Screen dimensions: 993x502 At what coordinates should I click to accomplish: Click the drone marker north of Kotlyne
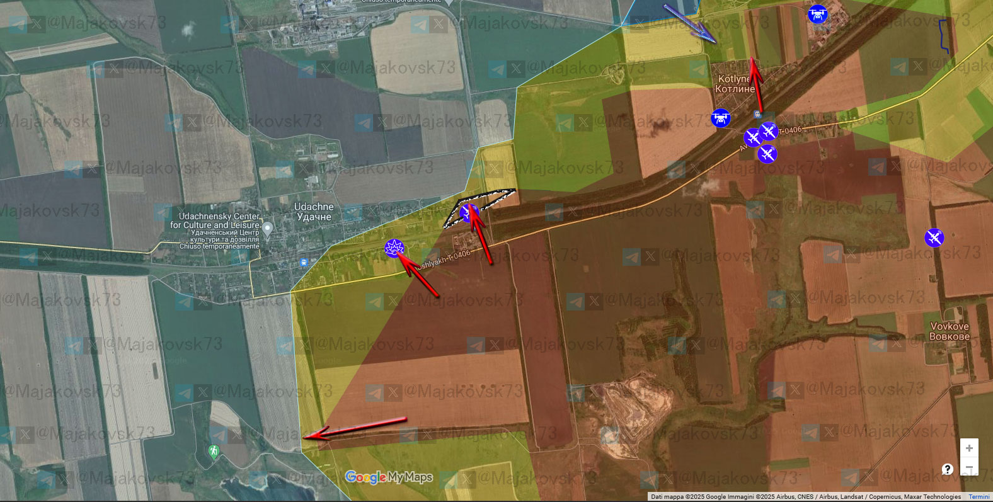(x=817, y=14)
